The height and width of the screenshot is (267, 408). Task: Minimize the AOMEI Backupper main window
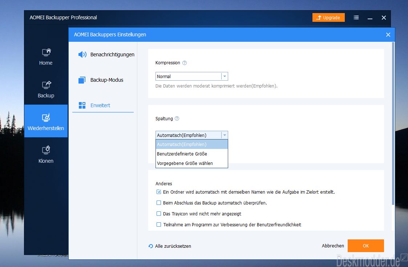coord(370,18)
